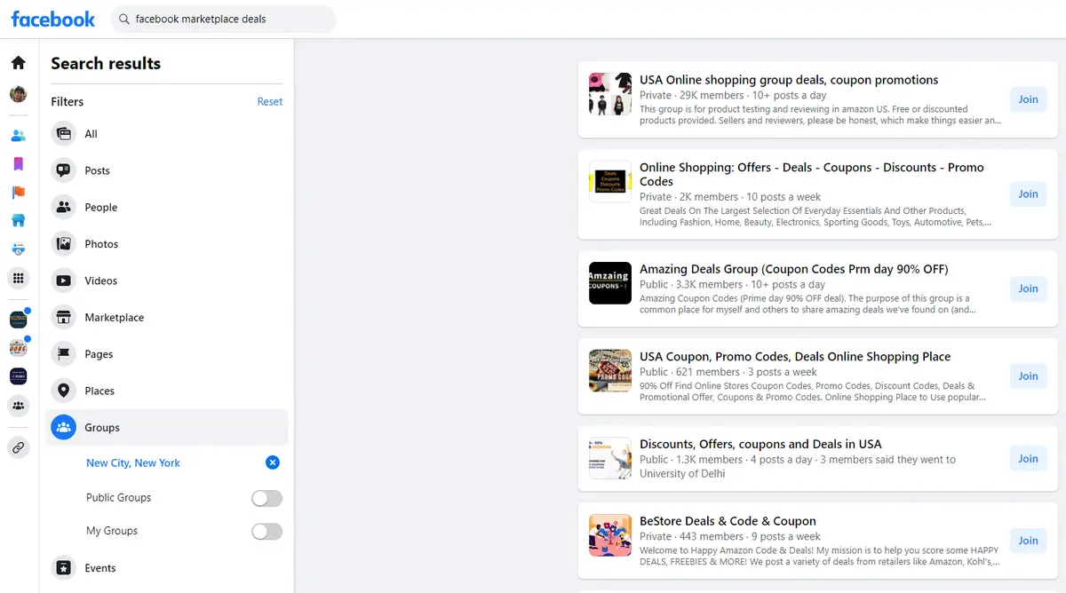Image resolution: width=1066 pixels, height=593 pixels.
Task: Click Discounts, Offers, coupons group thumbnail
Action: pyautogui.click(x=610, y=458)
